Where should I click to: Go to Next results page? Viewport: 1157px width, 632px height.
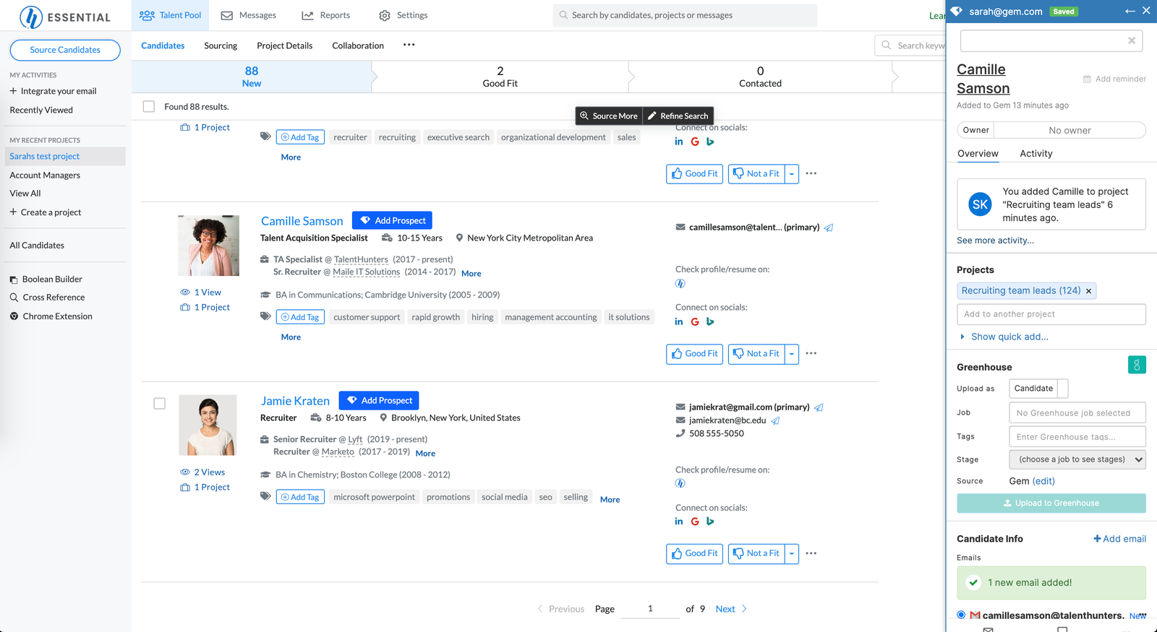(x=731, y=609)
